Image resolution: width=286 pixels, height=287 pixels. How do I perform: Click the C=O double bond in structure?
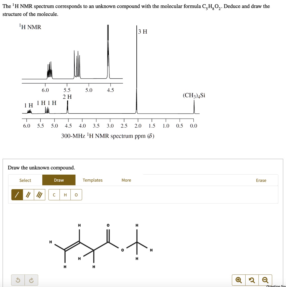[x=108, y=235]
